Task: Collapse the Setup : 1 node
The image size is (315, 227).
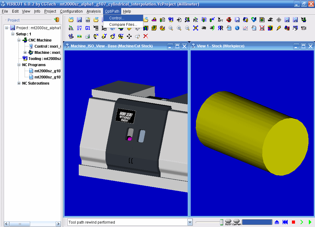Action: [13, 34]
